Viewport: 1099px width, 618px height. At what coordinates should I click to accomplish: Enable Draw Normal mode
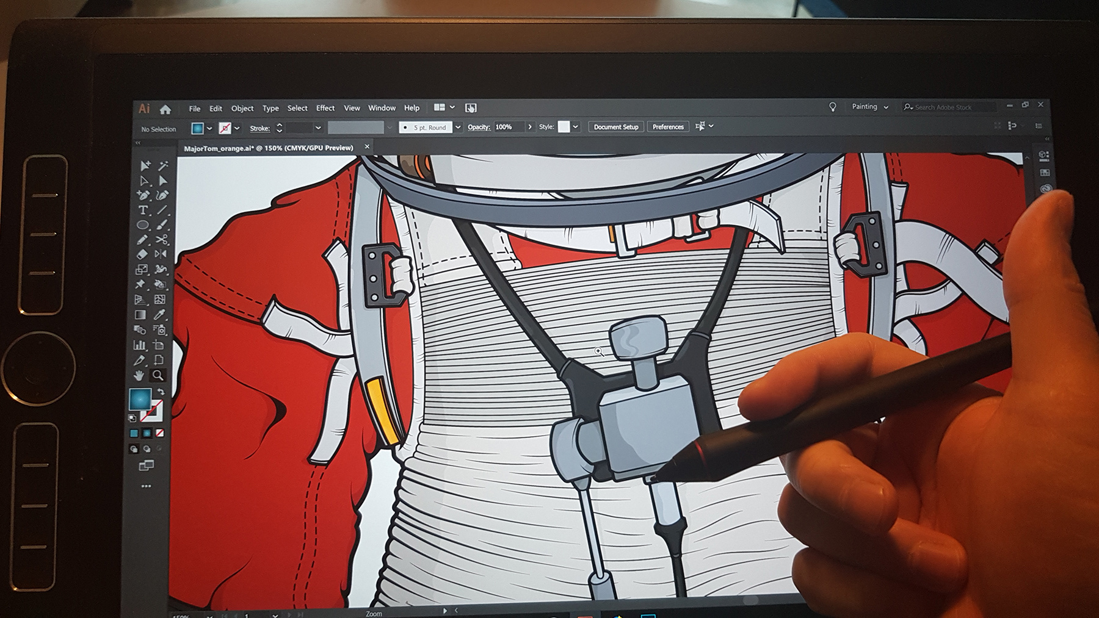(x=134, y=449)
